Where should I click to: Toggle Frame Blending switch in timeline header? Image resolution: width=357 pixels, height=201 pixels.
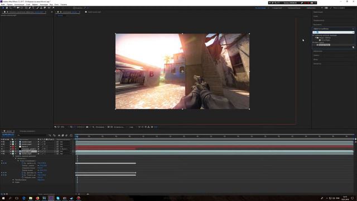(62, 135)
